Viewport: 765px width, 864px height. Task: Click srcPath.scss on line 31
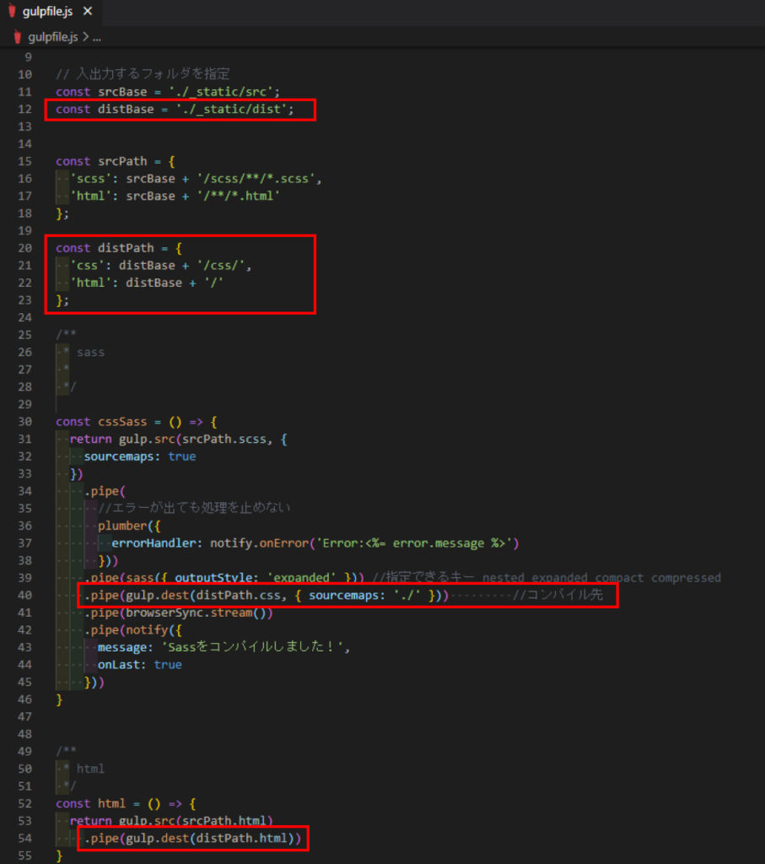pyautogui.click(x=224, y=439)
